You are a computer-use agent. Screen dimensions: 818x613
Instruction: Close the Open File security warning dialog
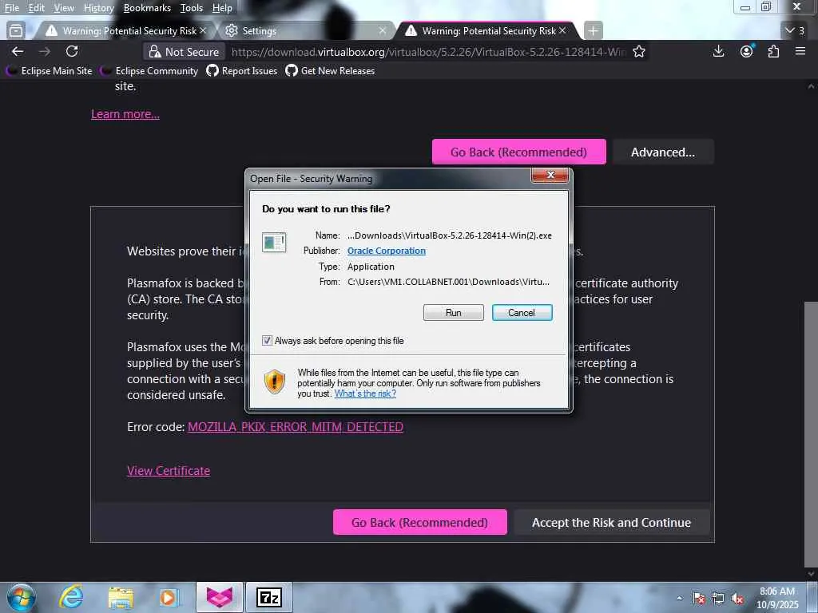coord(550,175)
